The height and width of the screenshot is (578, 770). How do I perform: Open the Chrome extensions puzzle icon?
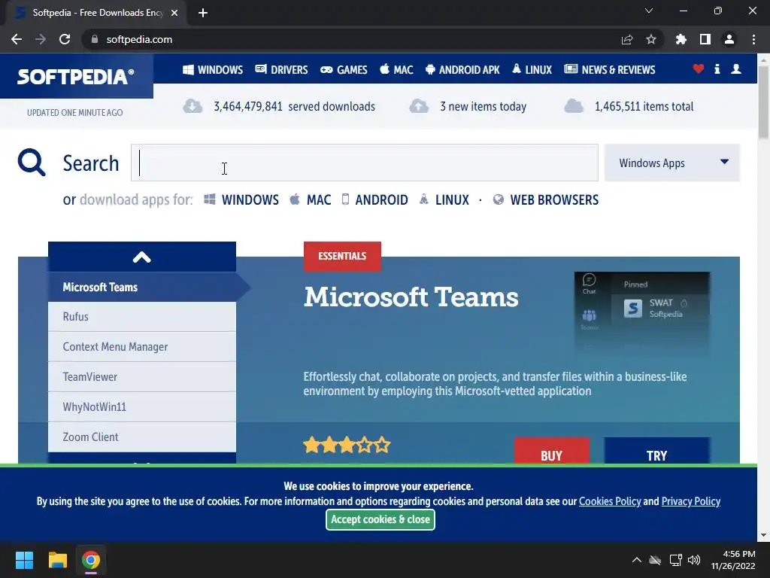click(x=681, y=39)
